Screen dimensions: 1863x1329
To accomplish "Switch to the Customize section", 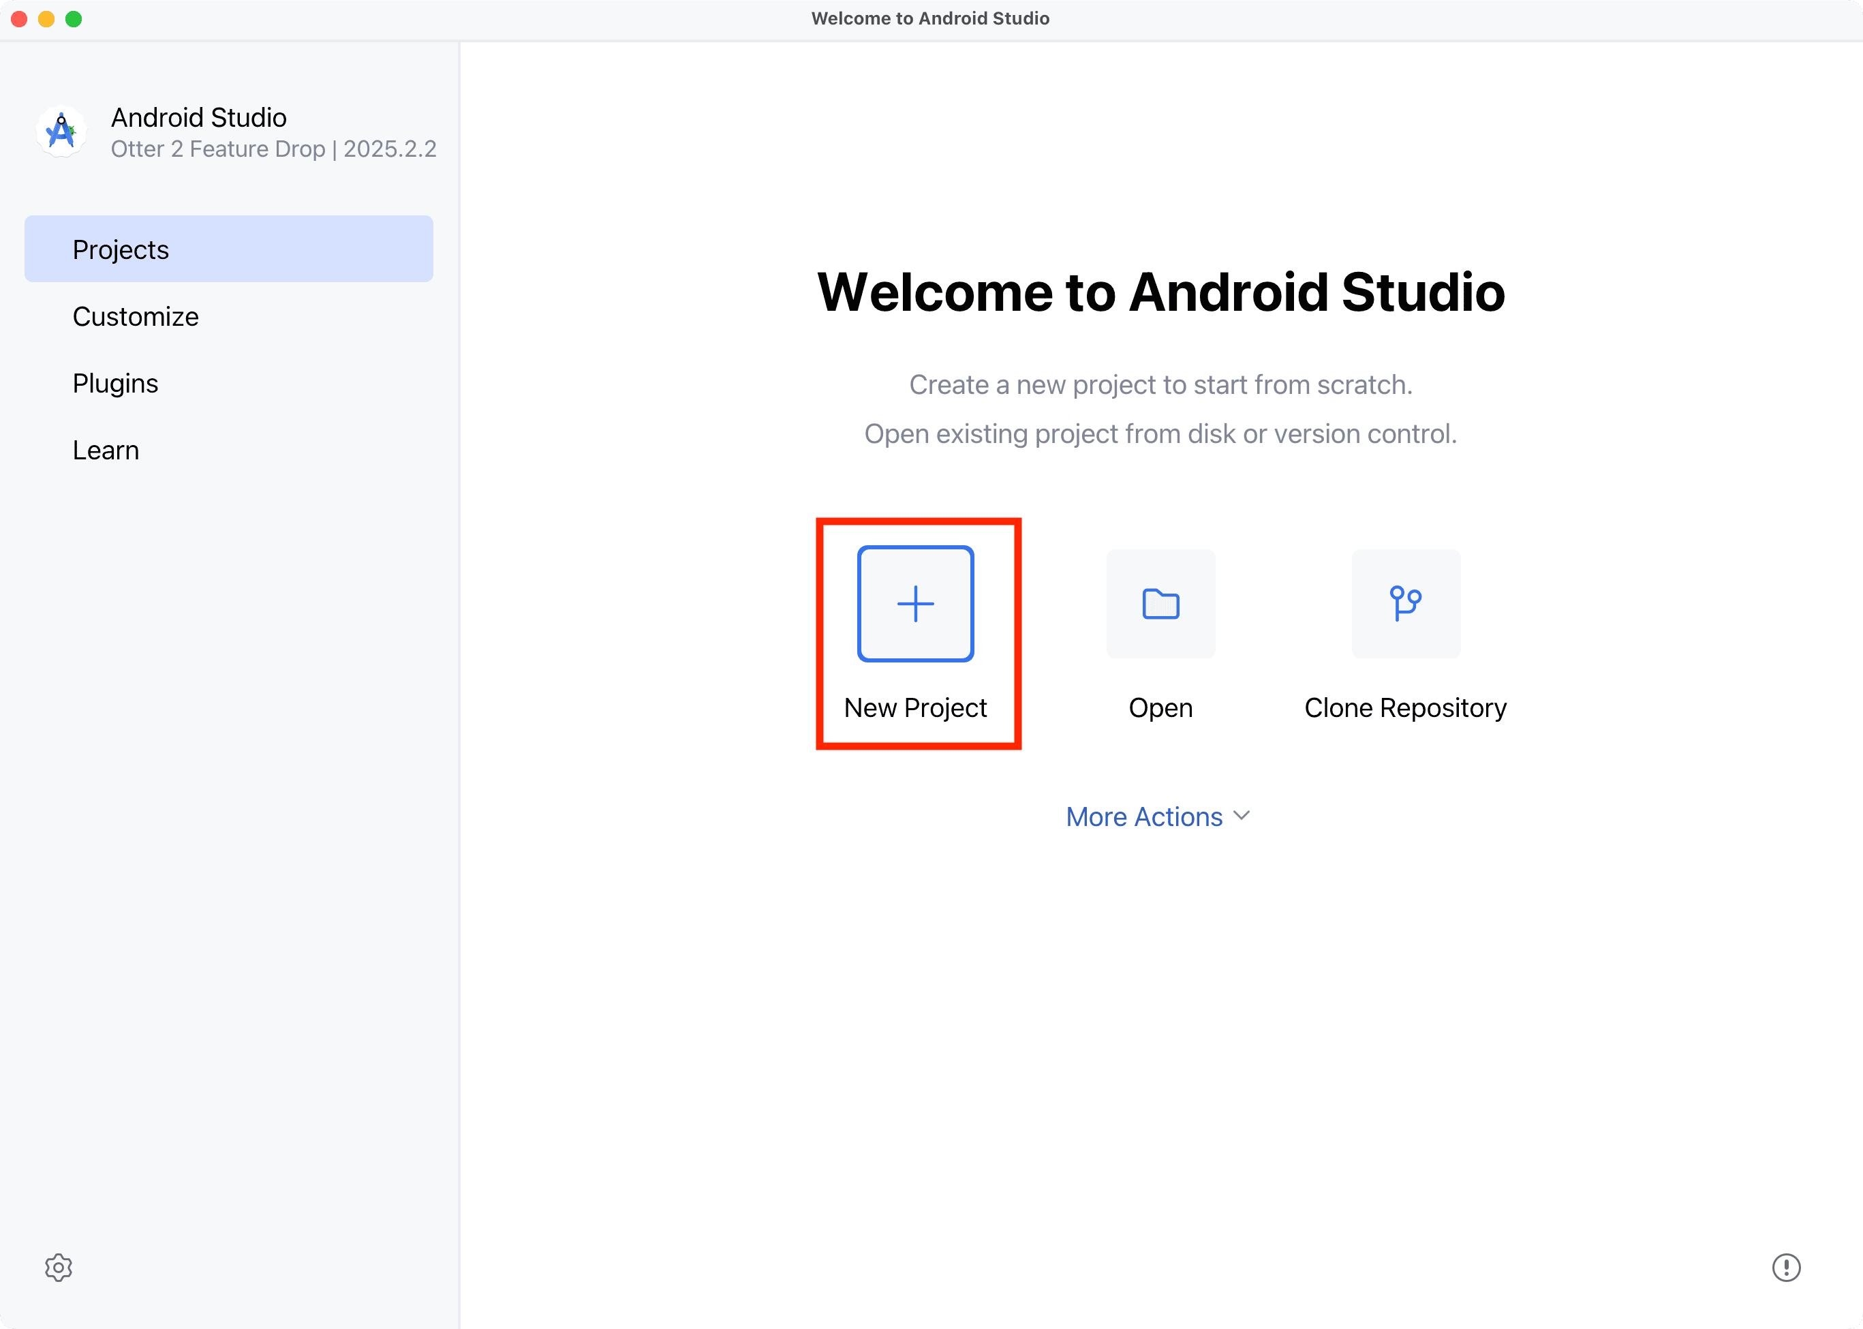I will tap(136, 317).
